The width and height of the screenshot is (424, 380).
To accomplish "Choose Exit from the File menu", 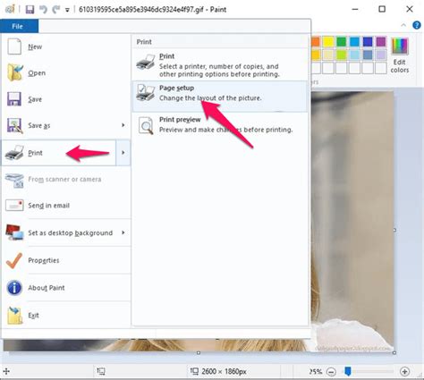I will (66, 315).
